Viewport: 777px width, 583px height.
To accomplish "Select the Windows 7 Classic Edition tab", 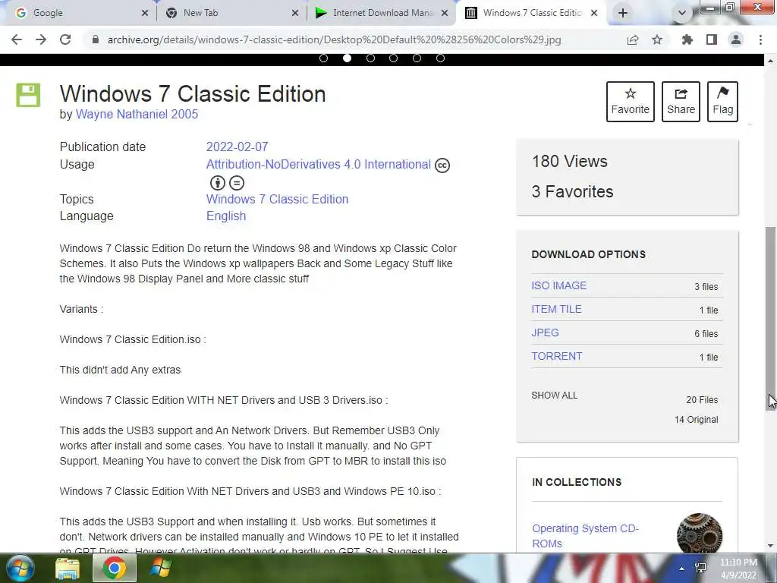I will coord(532,13).
